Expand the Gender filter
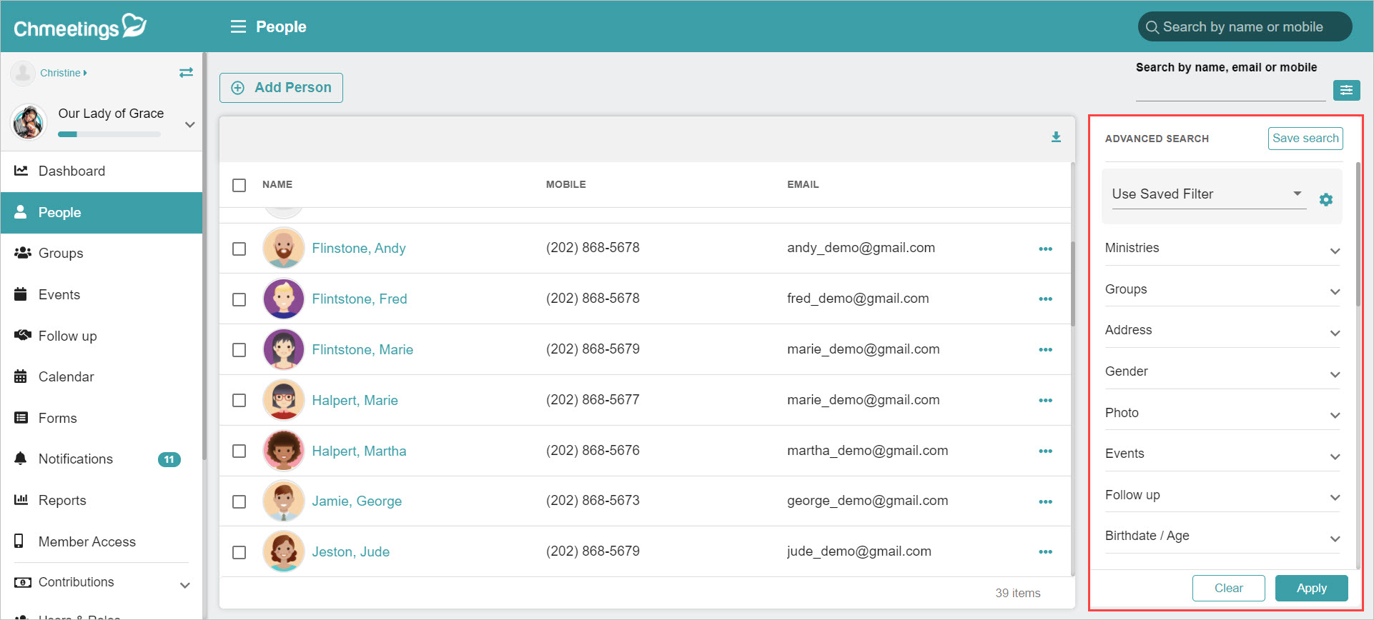The height and width of the screenshot is (620, 1374). [x=1222, y=371]
